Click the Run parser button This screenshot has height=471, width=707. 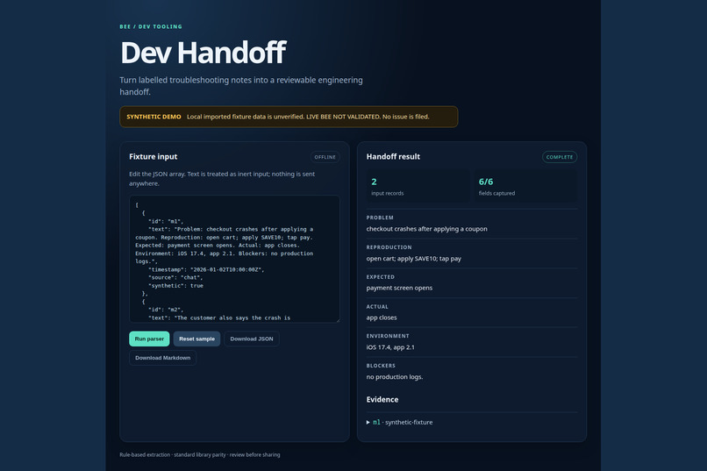point(149,339)
